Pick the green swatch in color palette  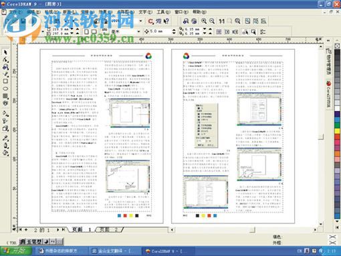point(337,125)
